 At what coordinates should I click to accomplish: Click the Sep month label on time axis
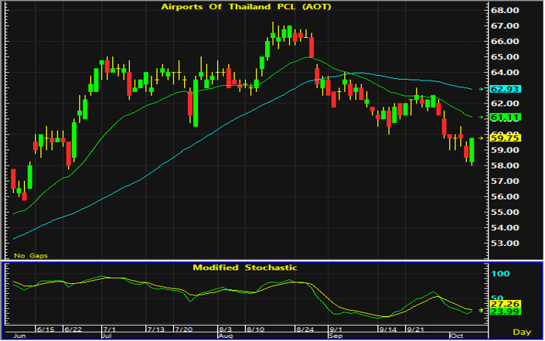point(336,336)
